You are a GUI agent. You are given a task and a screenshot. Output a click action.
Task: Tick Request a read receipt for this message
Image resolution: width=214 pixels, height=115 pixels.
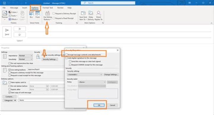pos(10,75)
